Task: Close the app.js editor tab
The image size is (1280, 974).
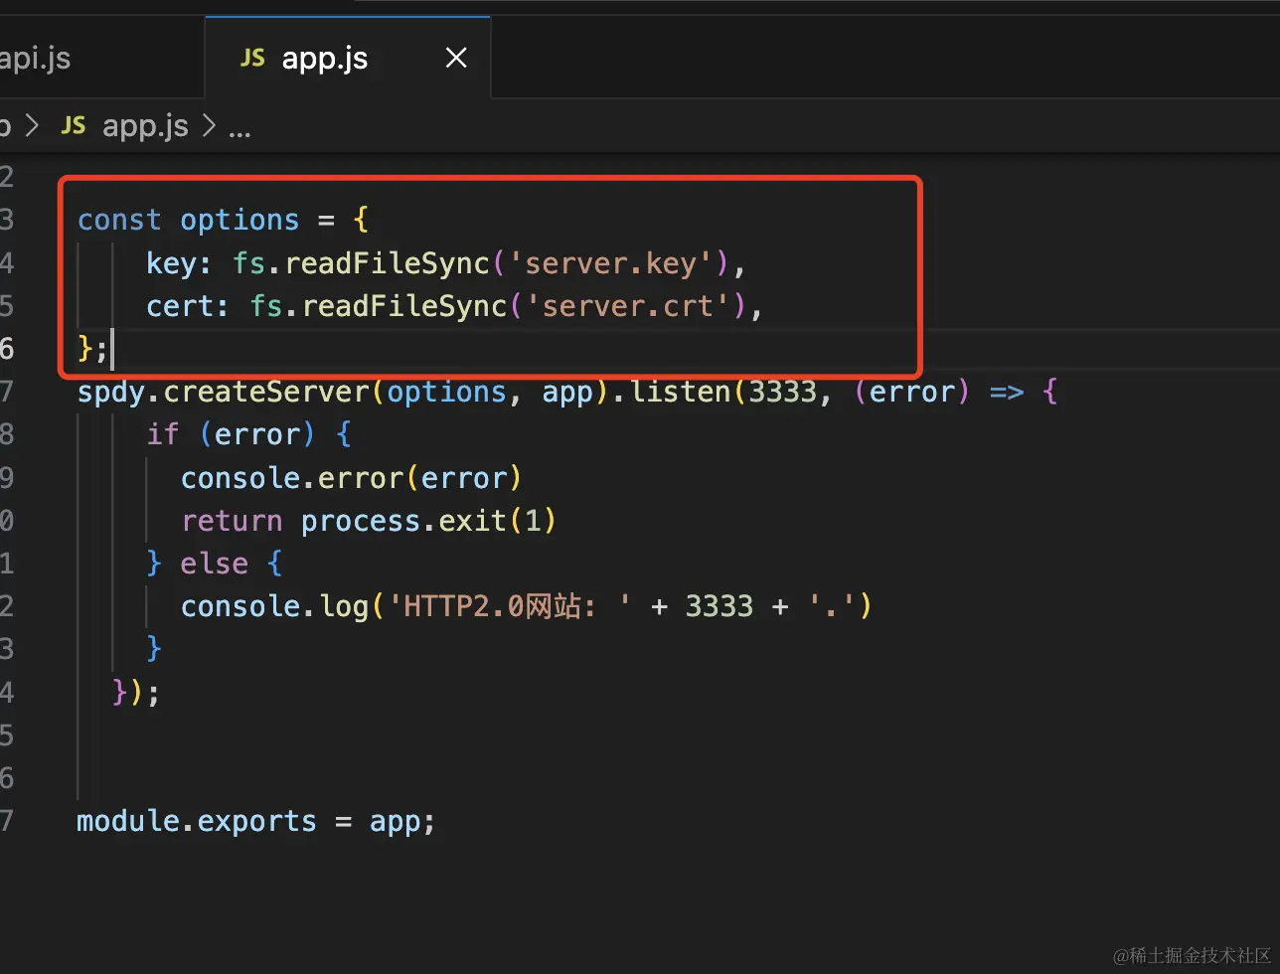Action: pyautogui.click(x=456, y=59)
